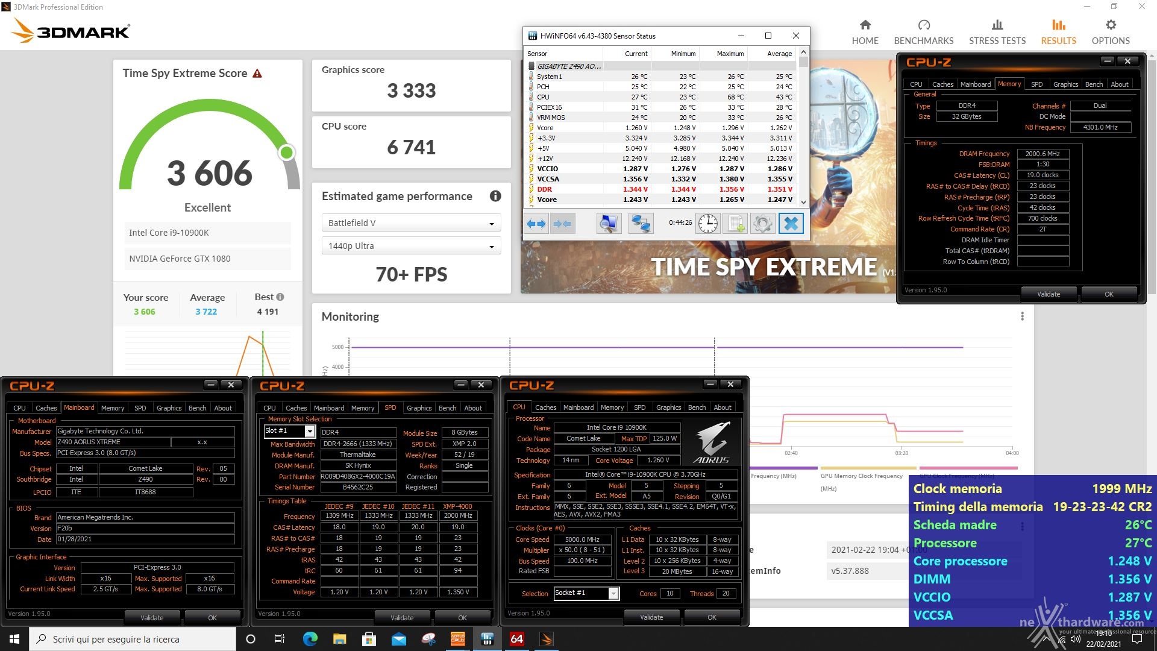Click the score gauge green indicator knob
The height and width of the screenshot is (651, 1157).
[x=287, y=152]
